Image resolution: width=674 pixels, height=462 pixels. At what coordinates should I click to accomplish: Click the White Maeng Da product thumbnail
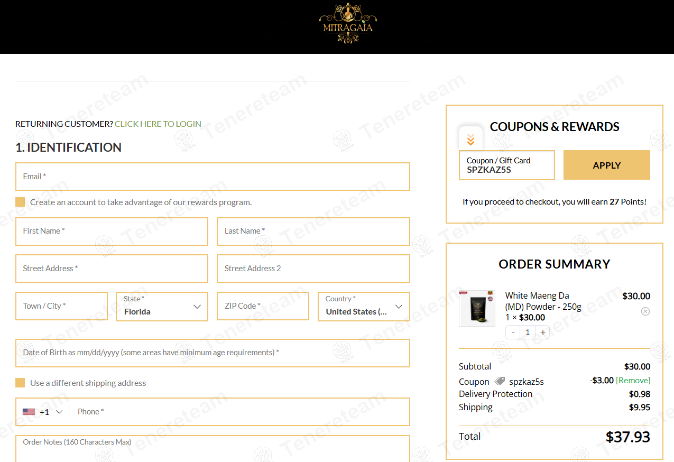pyautogui.click(x=477, y=308)
